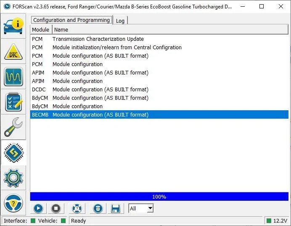The width and height of the screenshot is (291, 226).
Task: Open the wrench service functions section
Action: coord(13,127)
